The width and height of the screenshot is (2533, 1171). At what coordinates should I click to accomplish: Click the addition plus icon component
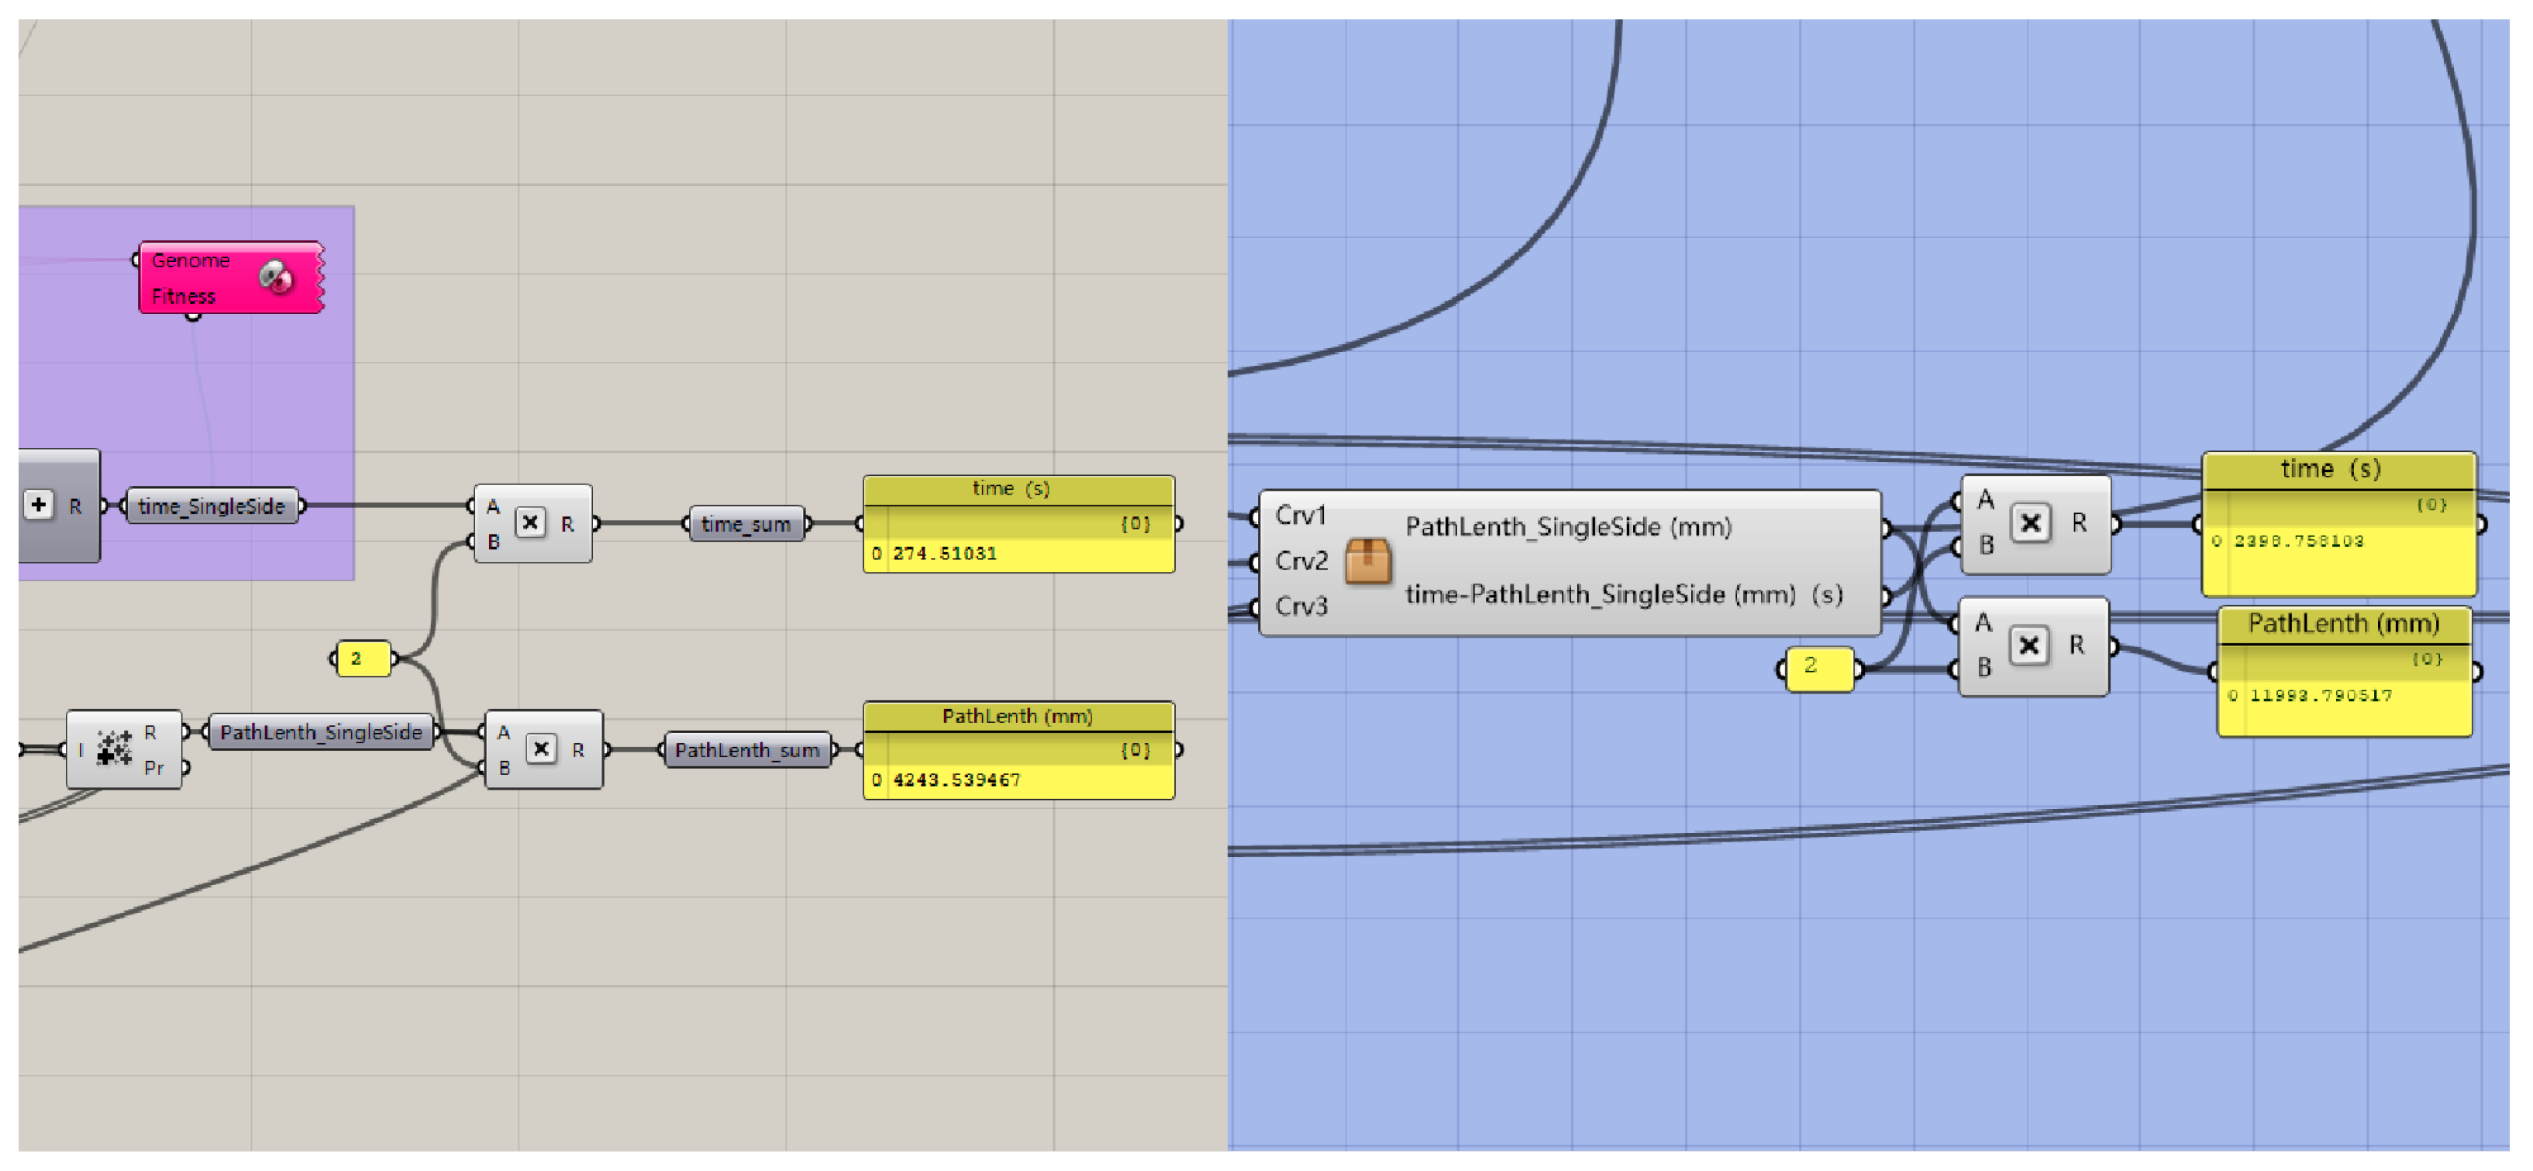[40, 505]
